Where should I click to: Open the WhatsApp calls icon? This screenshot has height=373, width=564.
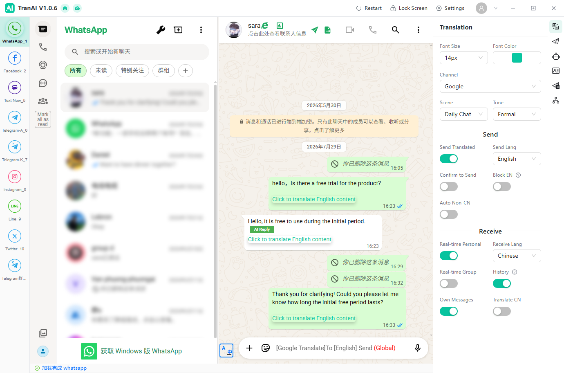click(43, 47)
